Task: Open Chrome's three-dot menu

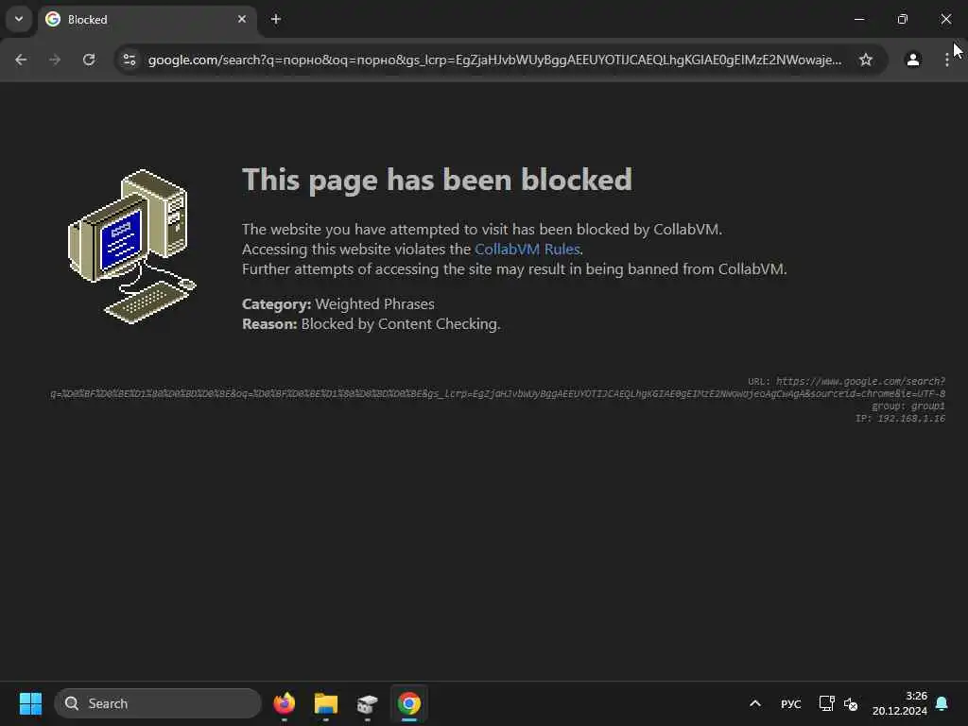Action: pos(946,60)
